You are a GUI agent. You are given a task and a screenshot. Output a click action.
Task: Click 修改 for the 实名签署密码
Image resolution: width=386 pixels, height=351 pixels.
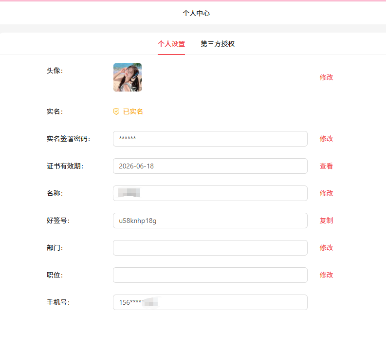click(x=326, y=139)
